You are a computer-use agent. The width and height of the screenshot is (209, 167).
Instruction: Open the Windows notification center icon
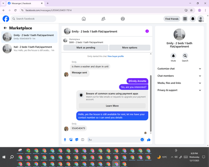tap(204, 157)
